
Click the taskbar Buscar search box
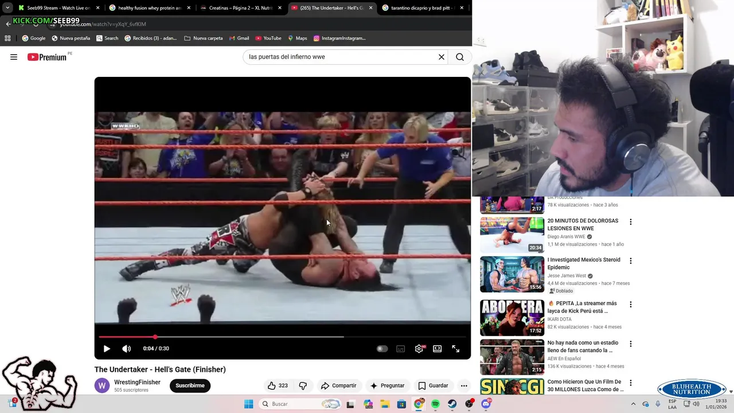301,404
